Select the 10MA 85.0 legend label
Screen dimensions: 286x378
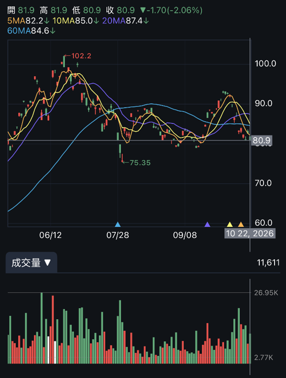point(76,21)
